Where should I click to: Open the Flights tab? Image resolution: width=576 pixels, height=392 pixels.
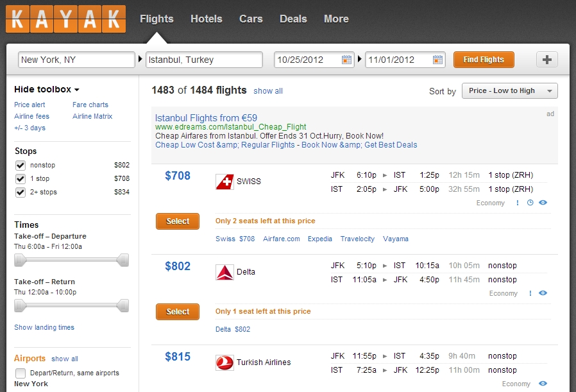point(157,19)
